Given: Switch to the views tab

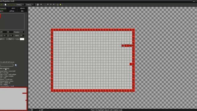Looking at the screenshot, I should pos(13,8).
